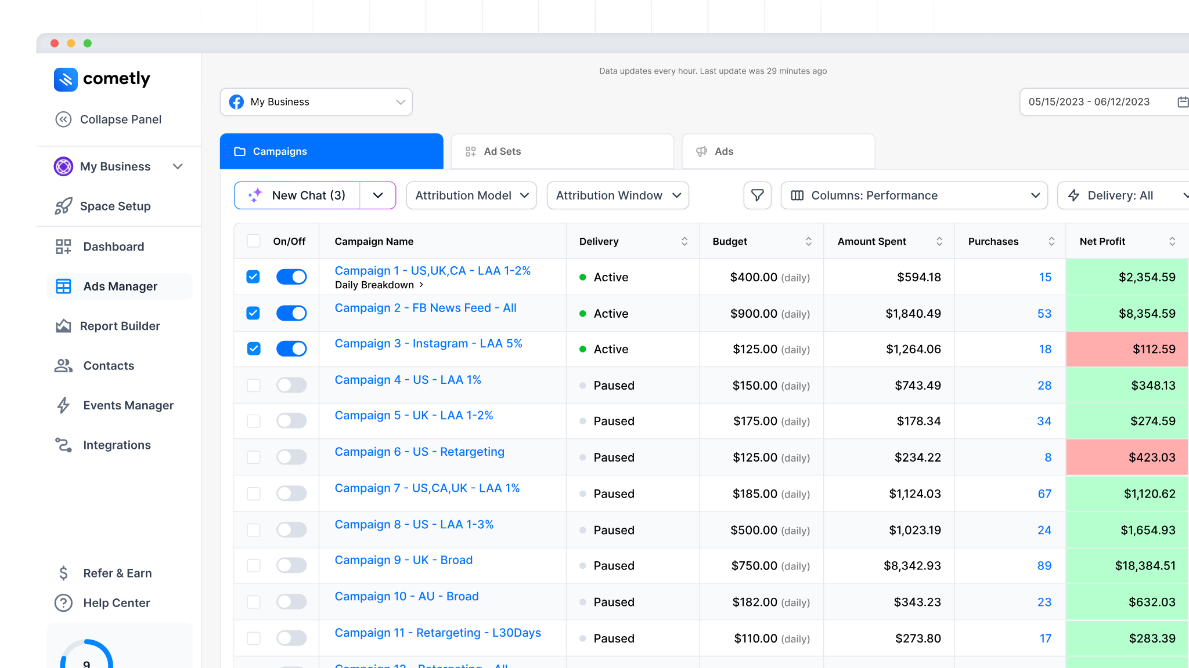
Task: Click the filter funnel icon button
Action: (x=758, y=195)
